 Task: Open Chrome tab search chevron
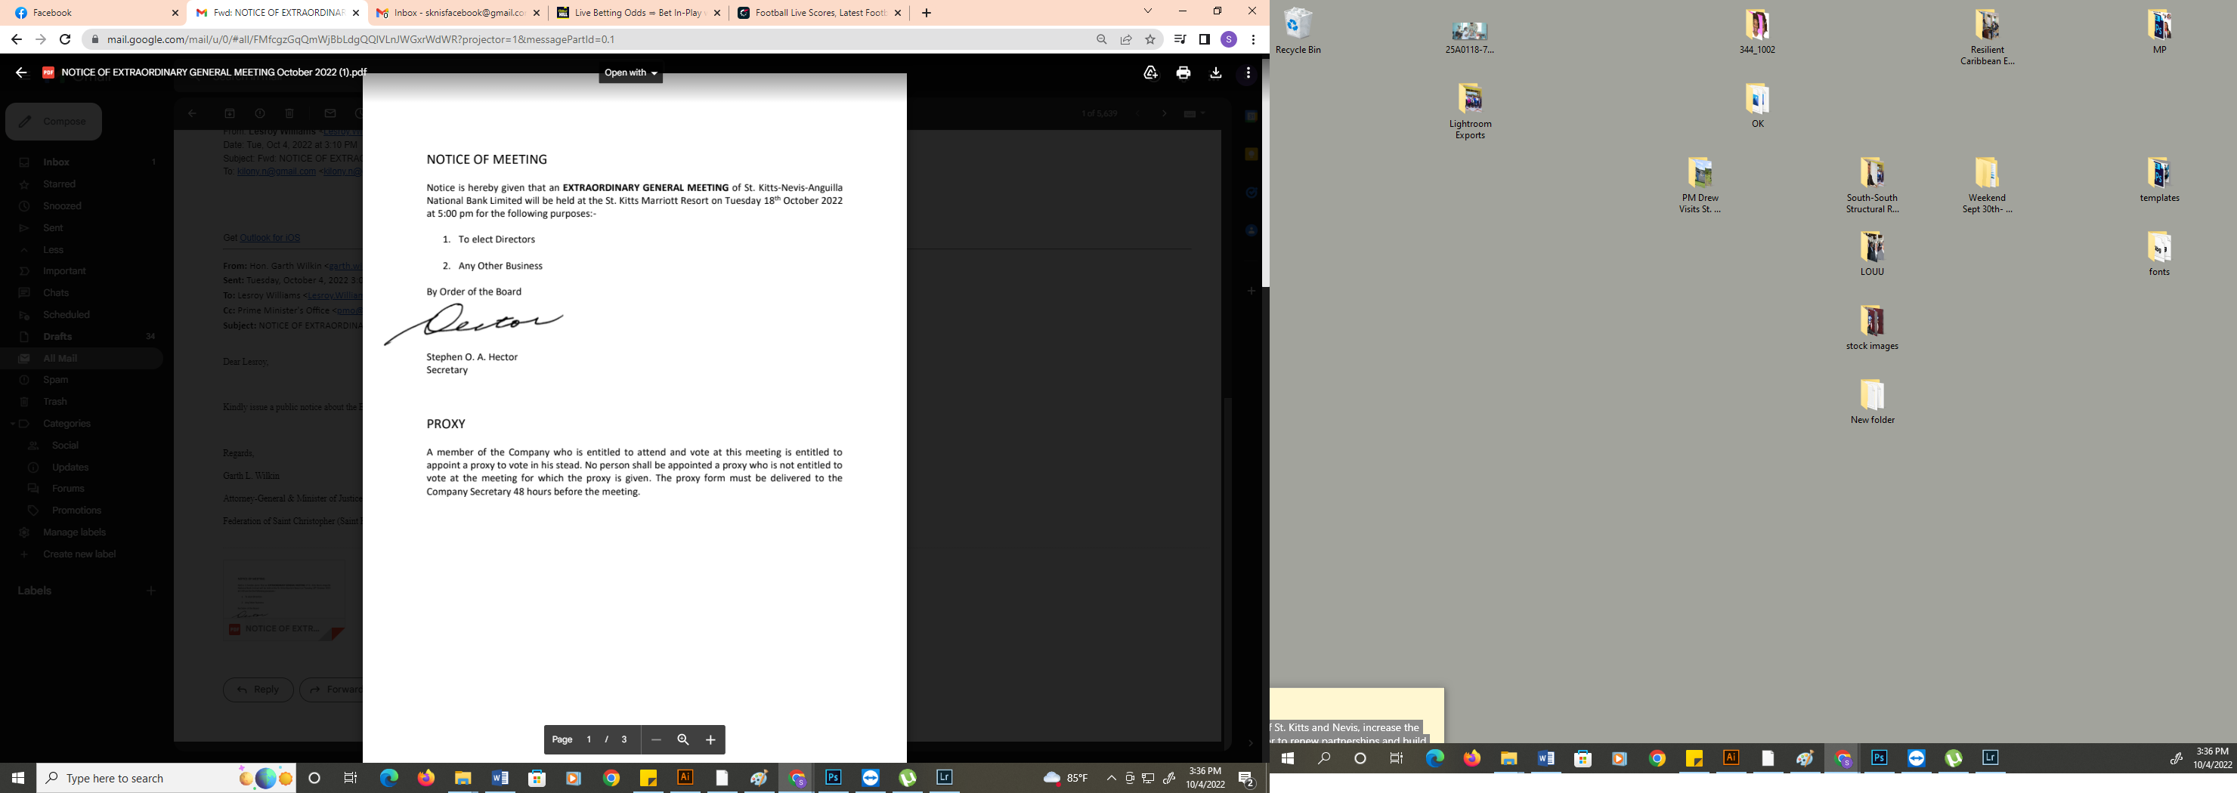tap(1147, 12)
